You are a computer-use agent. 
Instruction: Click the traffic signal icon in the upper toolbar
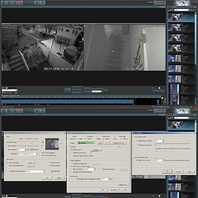click(37, 3)
